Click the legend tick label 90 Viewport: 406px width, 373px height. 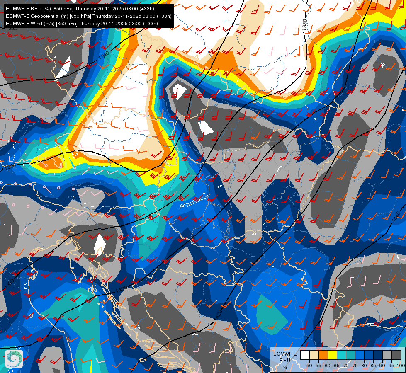point(382,366)
